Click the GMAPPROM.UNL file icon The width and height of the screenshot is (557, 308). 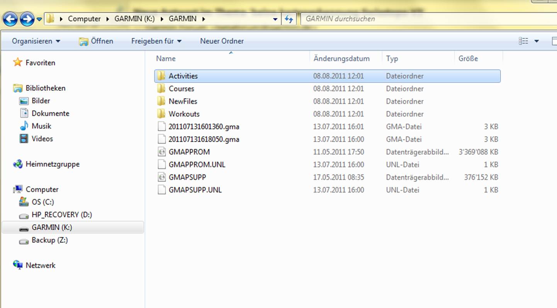coord(161,165)
